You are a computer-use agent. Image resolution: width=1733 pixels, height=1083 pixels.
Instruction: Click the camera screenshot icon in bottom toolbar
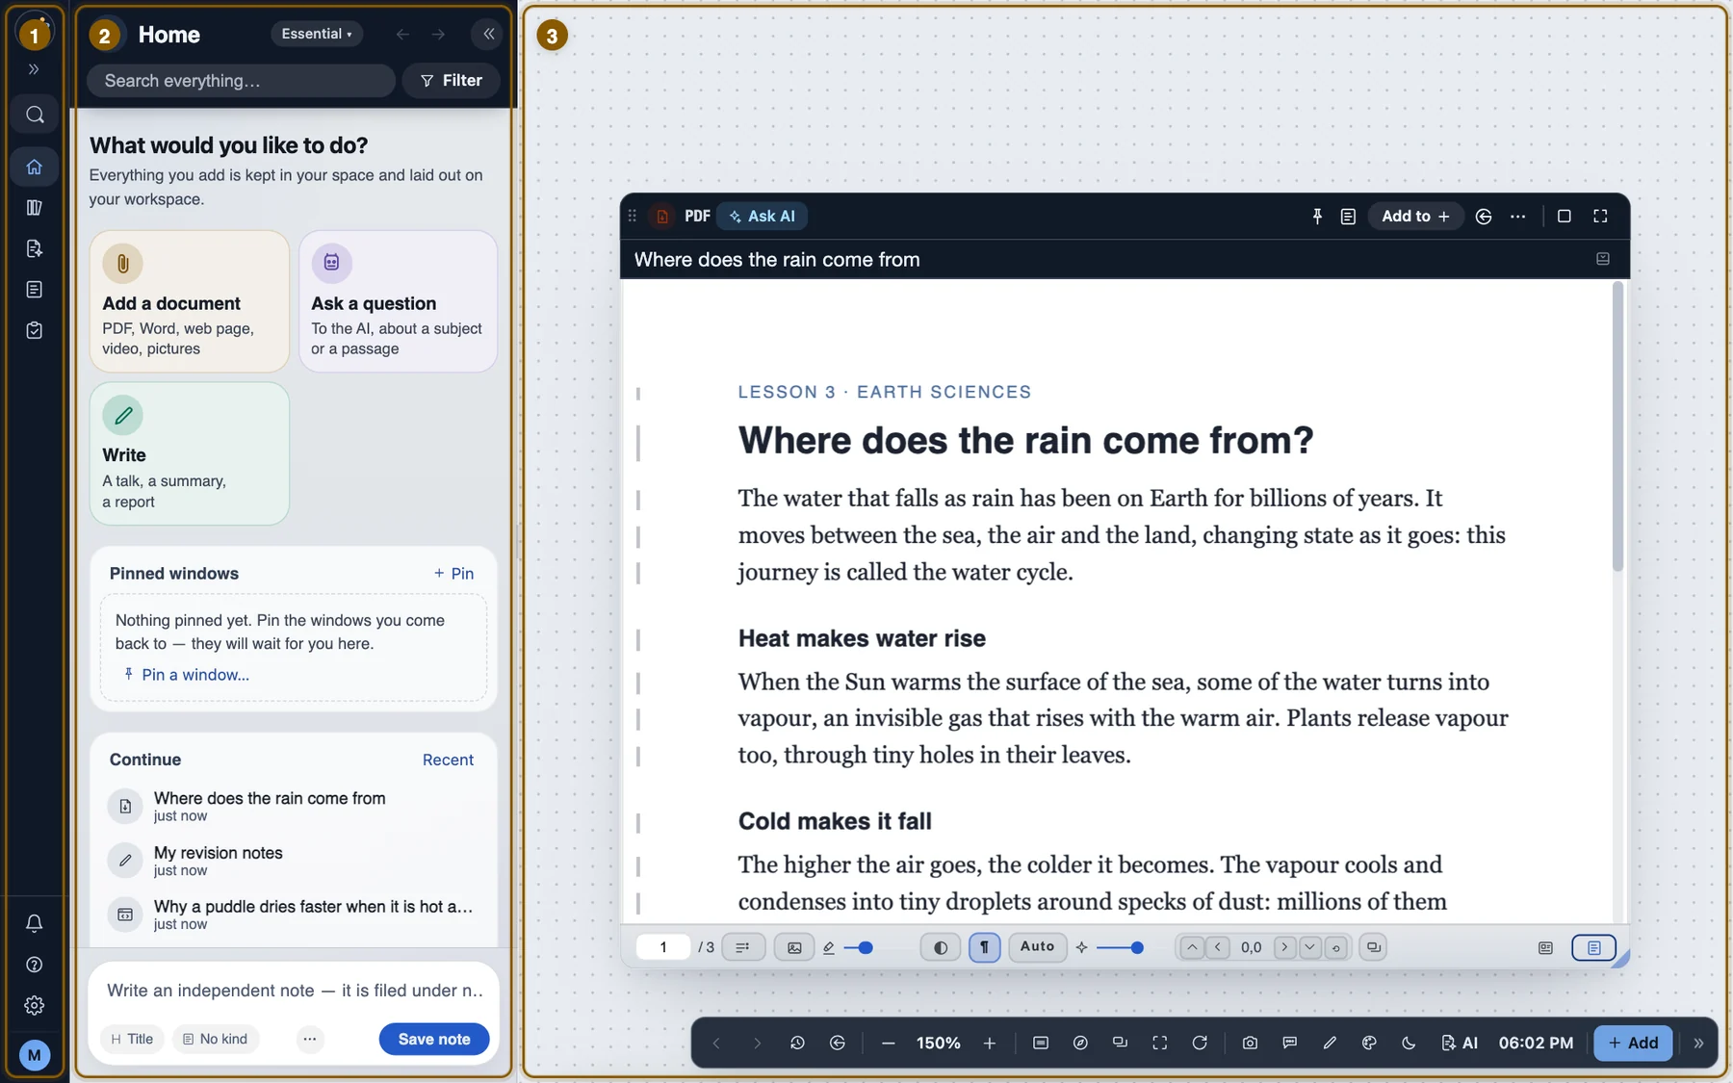[1250, 1043]
